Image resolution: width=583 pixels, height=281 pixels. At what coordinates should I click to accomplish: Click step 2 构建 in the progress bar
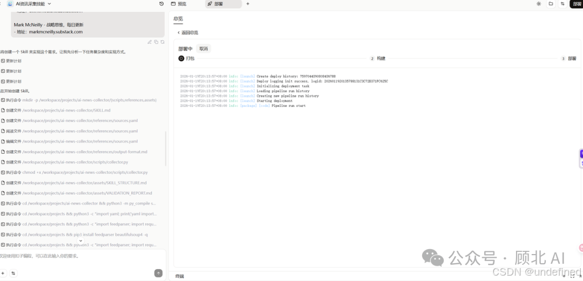click(x=377, y=58)
